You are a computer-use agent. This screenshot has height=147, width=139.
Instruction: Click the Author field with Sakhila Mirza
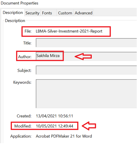86,56
